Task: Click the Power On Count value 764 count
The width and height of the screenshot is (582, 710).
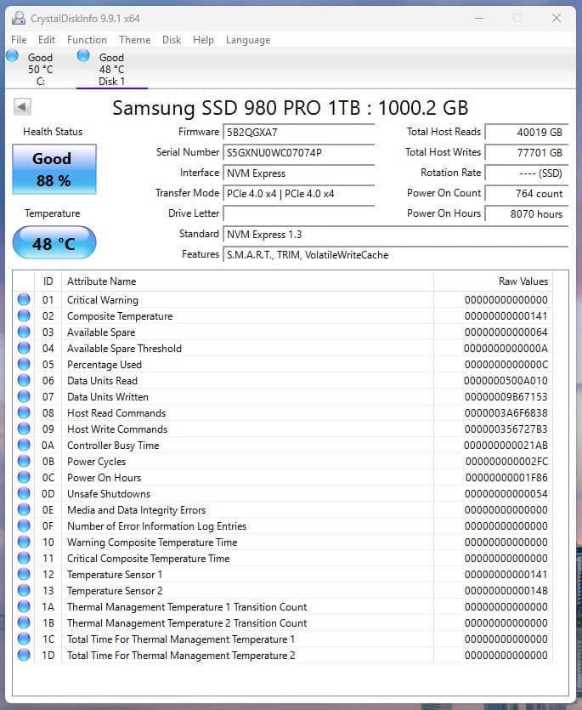Action: point(526,193)
